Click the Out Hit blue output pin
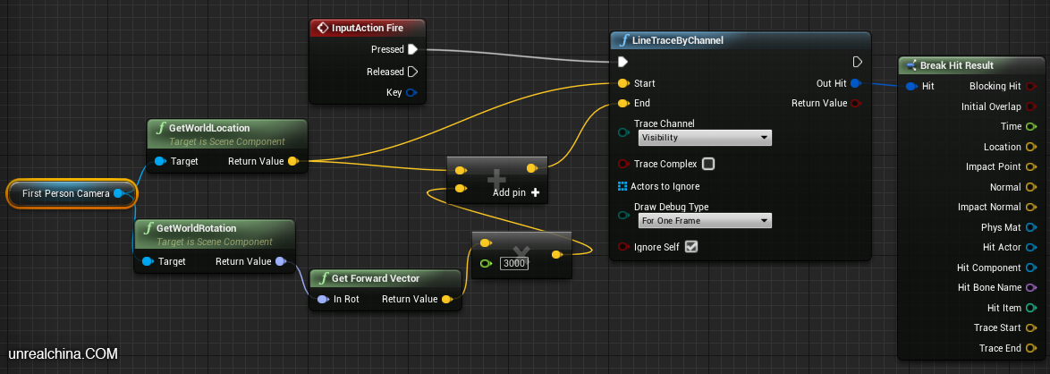The image size is (1050, 374). point(855,83)
